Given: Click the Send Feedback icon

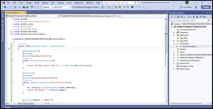Looking at the screenshot, I should click(x=196, y=7).
